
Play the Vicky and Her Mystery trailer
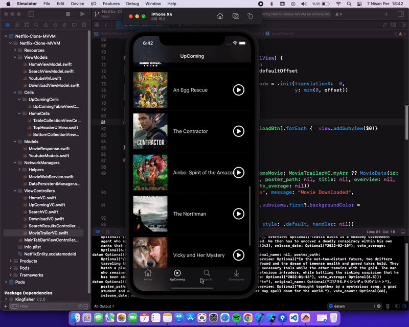coord(239,255)
